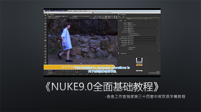The image size is (201, 112).
Task: Open the Filter nodes toolbar icon
Action: pos(45,29)
